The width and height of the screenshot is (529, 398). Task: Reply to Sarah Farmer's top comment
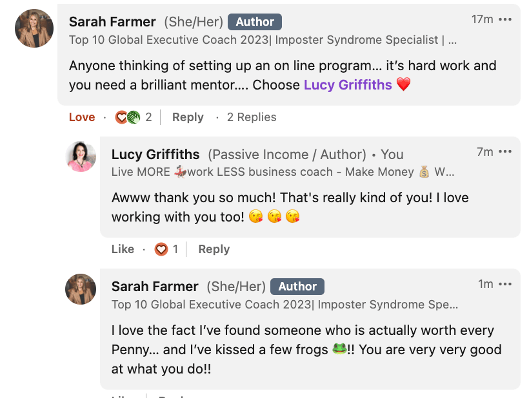click(188, 117)
